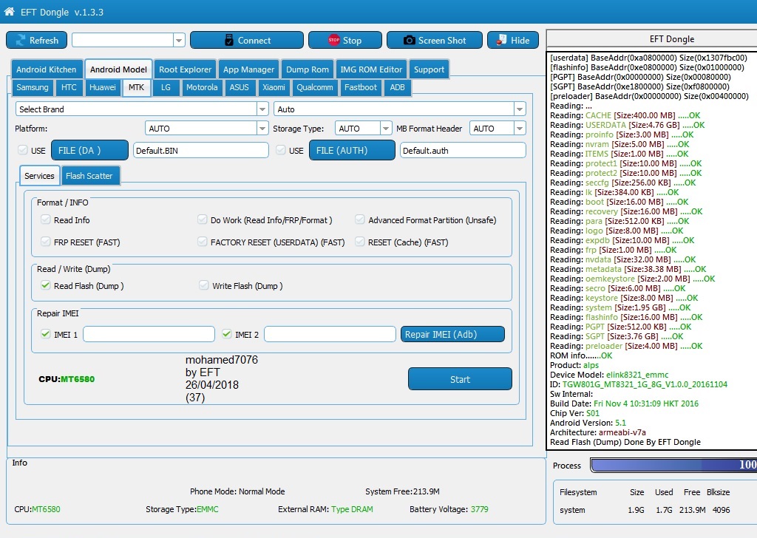757x538 pixels.
Task: Select the Qualcomm tab
Action: (315, 87)
